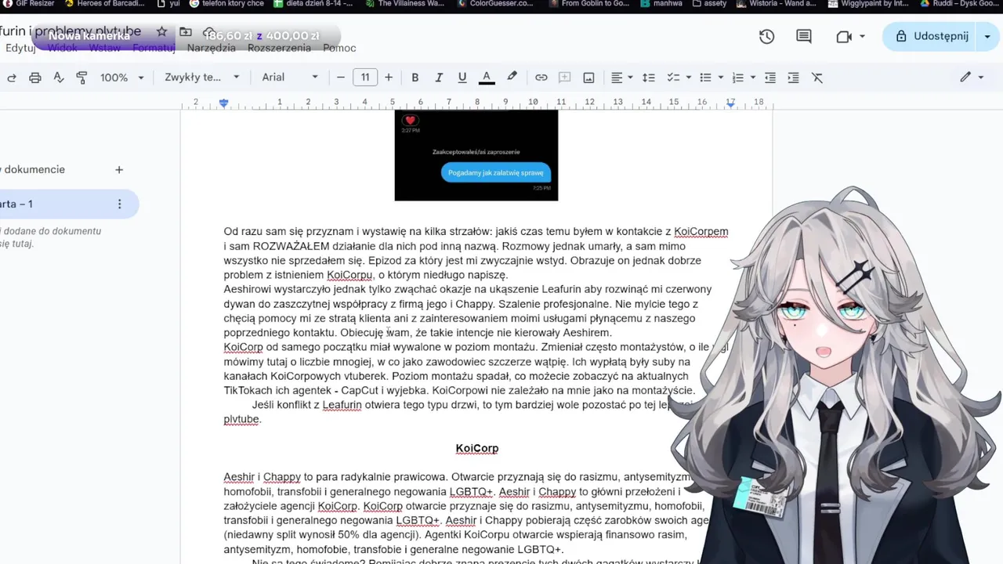The width and height of the screenshot is (1003, 564).
Task: Switch to the 'From Goblin to Go...' browser tab
Action: [588, 4]
